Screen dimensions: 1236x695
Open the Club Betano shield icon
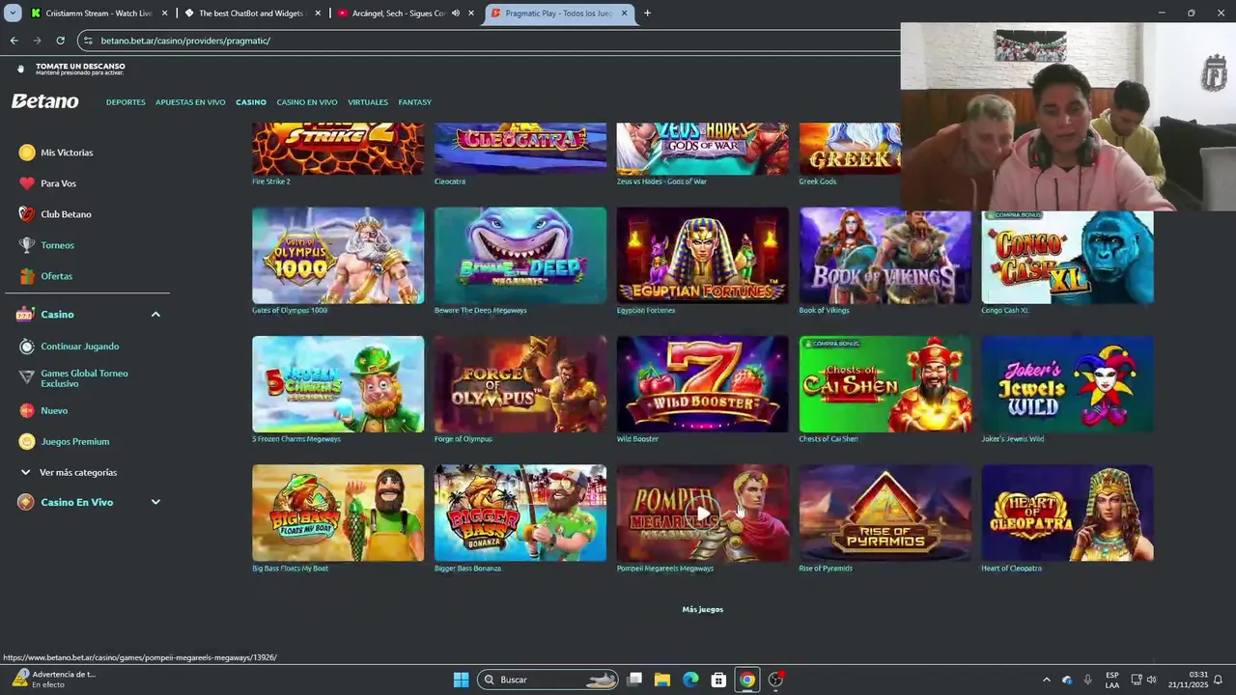coord(27,214)
